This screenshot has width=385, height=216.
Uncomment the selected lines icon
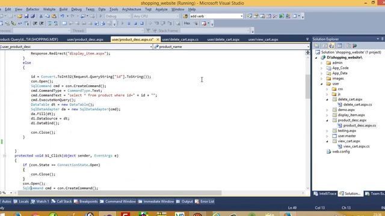[x=56, y=23]
